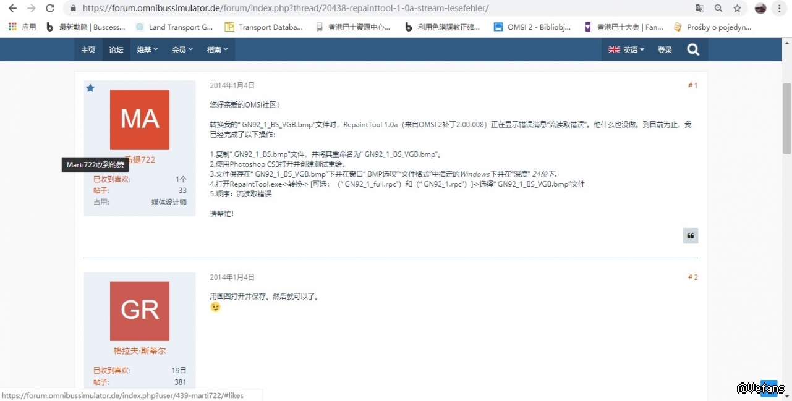This screenshot has width=792, height=401.
Task: Open the Transport Databa... bookmark
Action: click(x=264, y=27)
